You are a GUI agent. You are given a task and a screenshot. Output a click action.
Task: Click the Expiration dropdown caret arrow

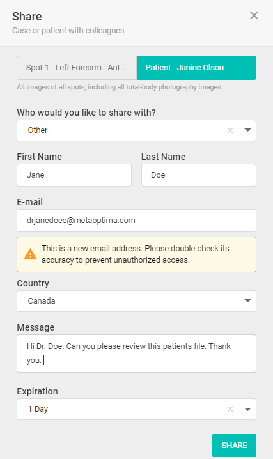[247, 409]
